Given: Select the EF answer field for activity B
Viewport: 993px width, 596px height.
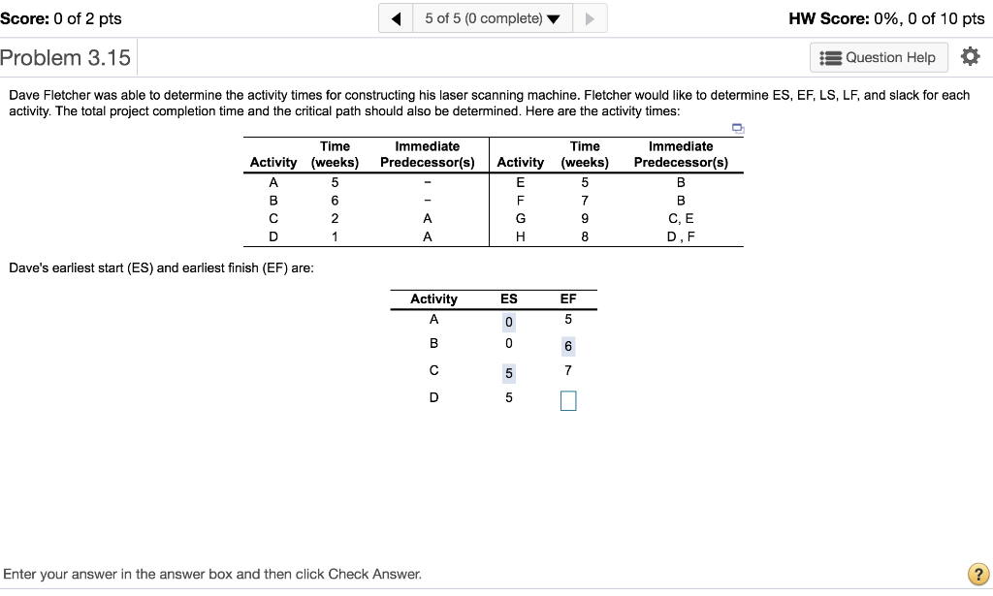Looking at the screenshot, I should (x=568, y=346).
